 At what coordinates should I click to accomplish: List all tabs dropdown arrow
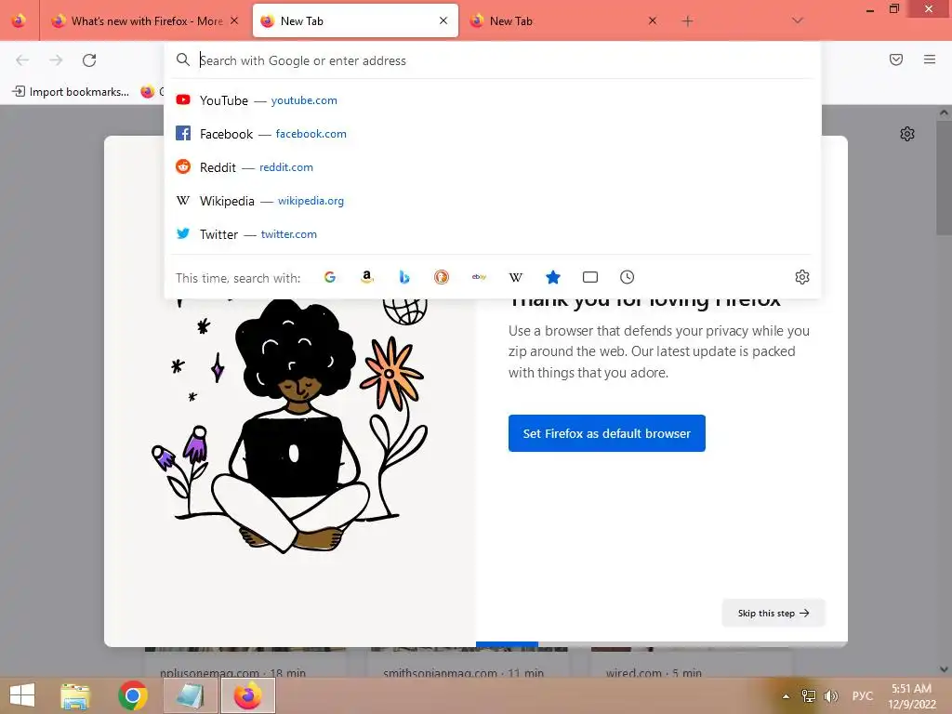[x=798, y=20]
